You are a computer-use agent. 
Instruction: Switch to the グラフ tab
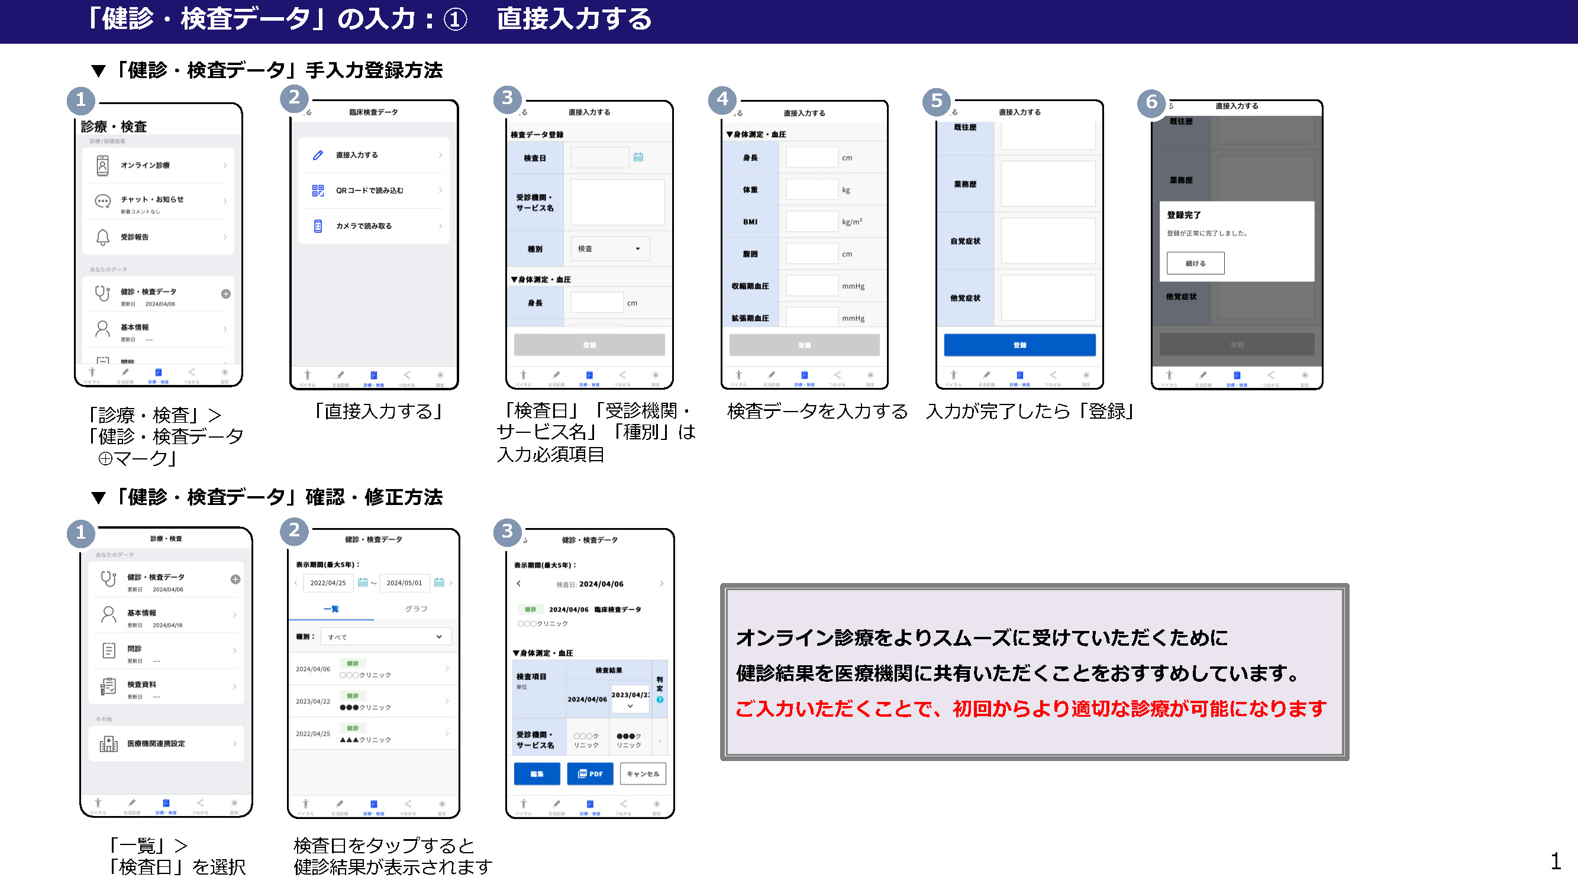coord(416,609)
